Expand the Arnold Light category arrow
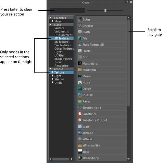This screenshot has width=162, height=163. pos(53,76)
